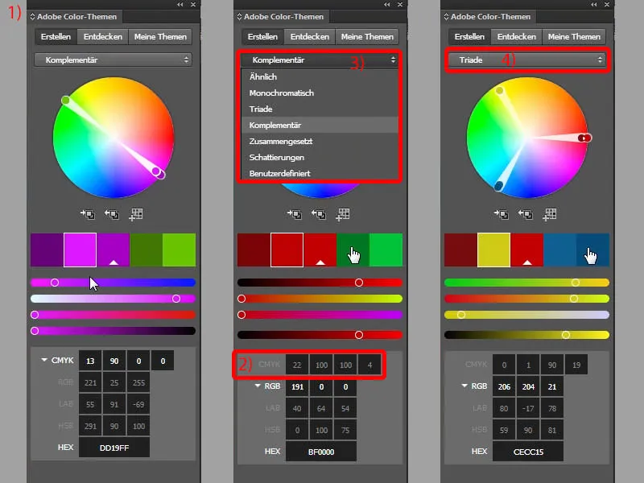Choose Triade from open rule list
This screenshot has width=644, height=483.
320,109
